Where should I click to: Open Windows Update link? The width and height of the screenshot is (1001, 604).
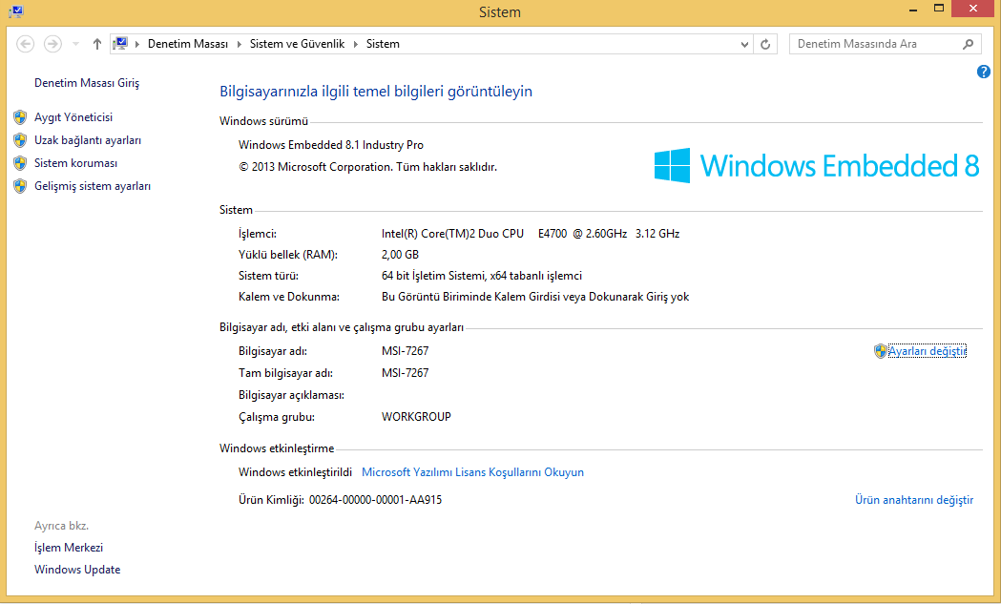click(x=77, y=569)
